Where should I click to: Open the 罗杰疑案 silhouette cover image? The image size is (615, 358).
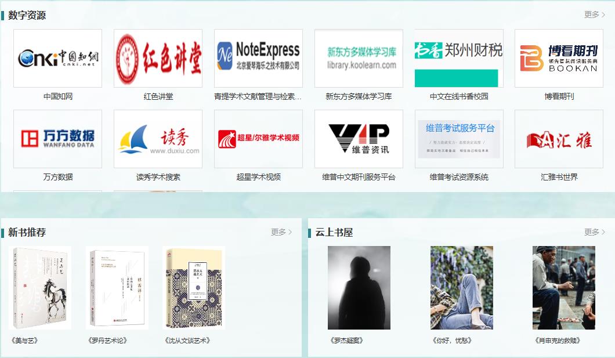coord(359,288)
